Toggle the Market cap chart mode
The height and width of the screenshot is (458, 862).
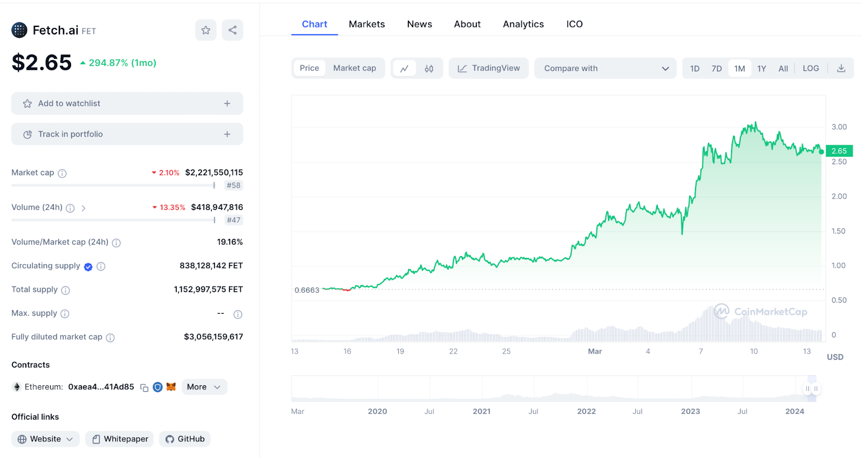click(354, 68)
